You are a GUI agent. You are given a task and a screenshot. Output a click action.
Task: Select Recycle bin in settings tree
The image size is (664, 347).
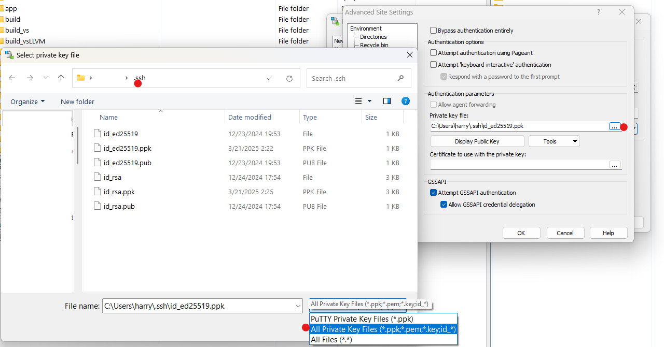coord(374,45)
